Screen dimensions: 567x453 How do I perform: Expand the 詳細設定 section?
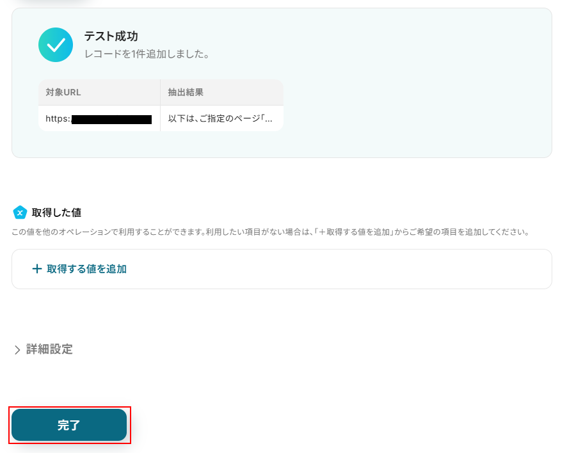point(44,349)
